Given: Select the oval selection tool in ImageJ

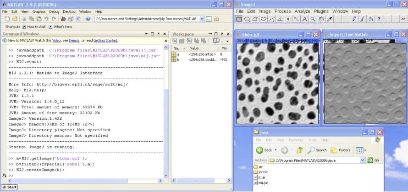Looking at the screenshot, I should tap(247, 19).
